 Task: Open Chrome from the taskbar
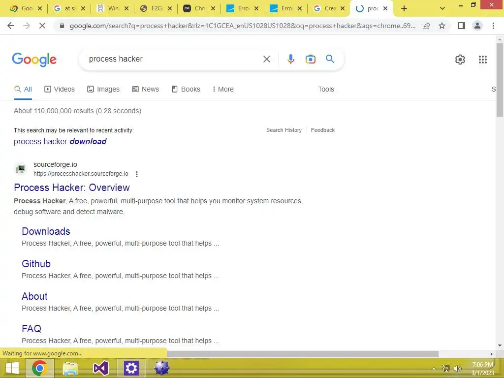pyautogui.click(x=39, y=368)
